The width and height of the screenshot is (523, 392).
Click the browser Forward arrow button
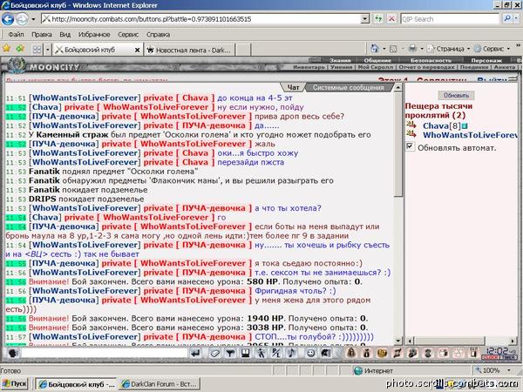point(22,19)
